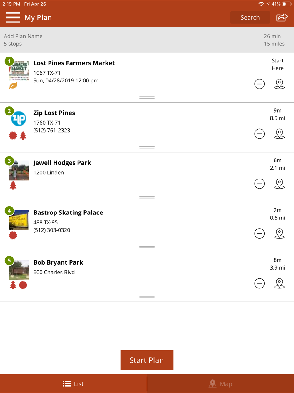Tap the share plan icon
The height and width of the screenshot is (393, 294).
(x=282, y=17)
